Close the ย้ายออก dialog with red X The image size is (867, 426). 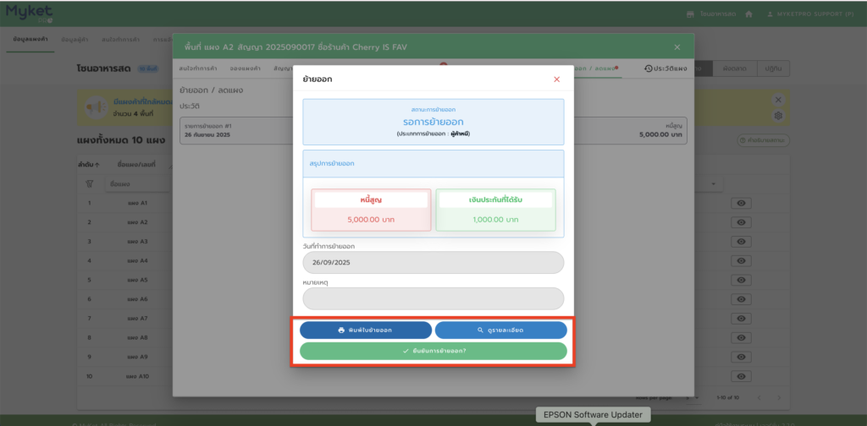[x=556, y=79]
